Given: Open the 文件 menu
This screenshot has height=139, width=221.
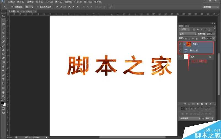Looking at the screenshot, I should pyautogui.click(x=11, y=2).
